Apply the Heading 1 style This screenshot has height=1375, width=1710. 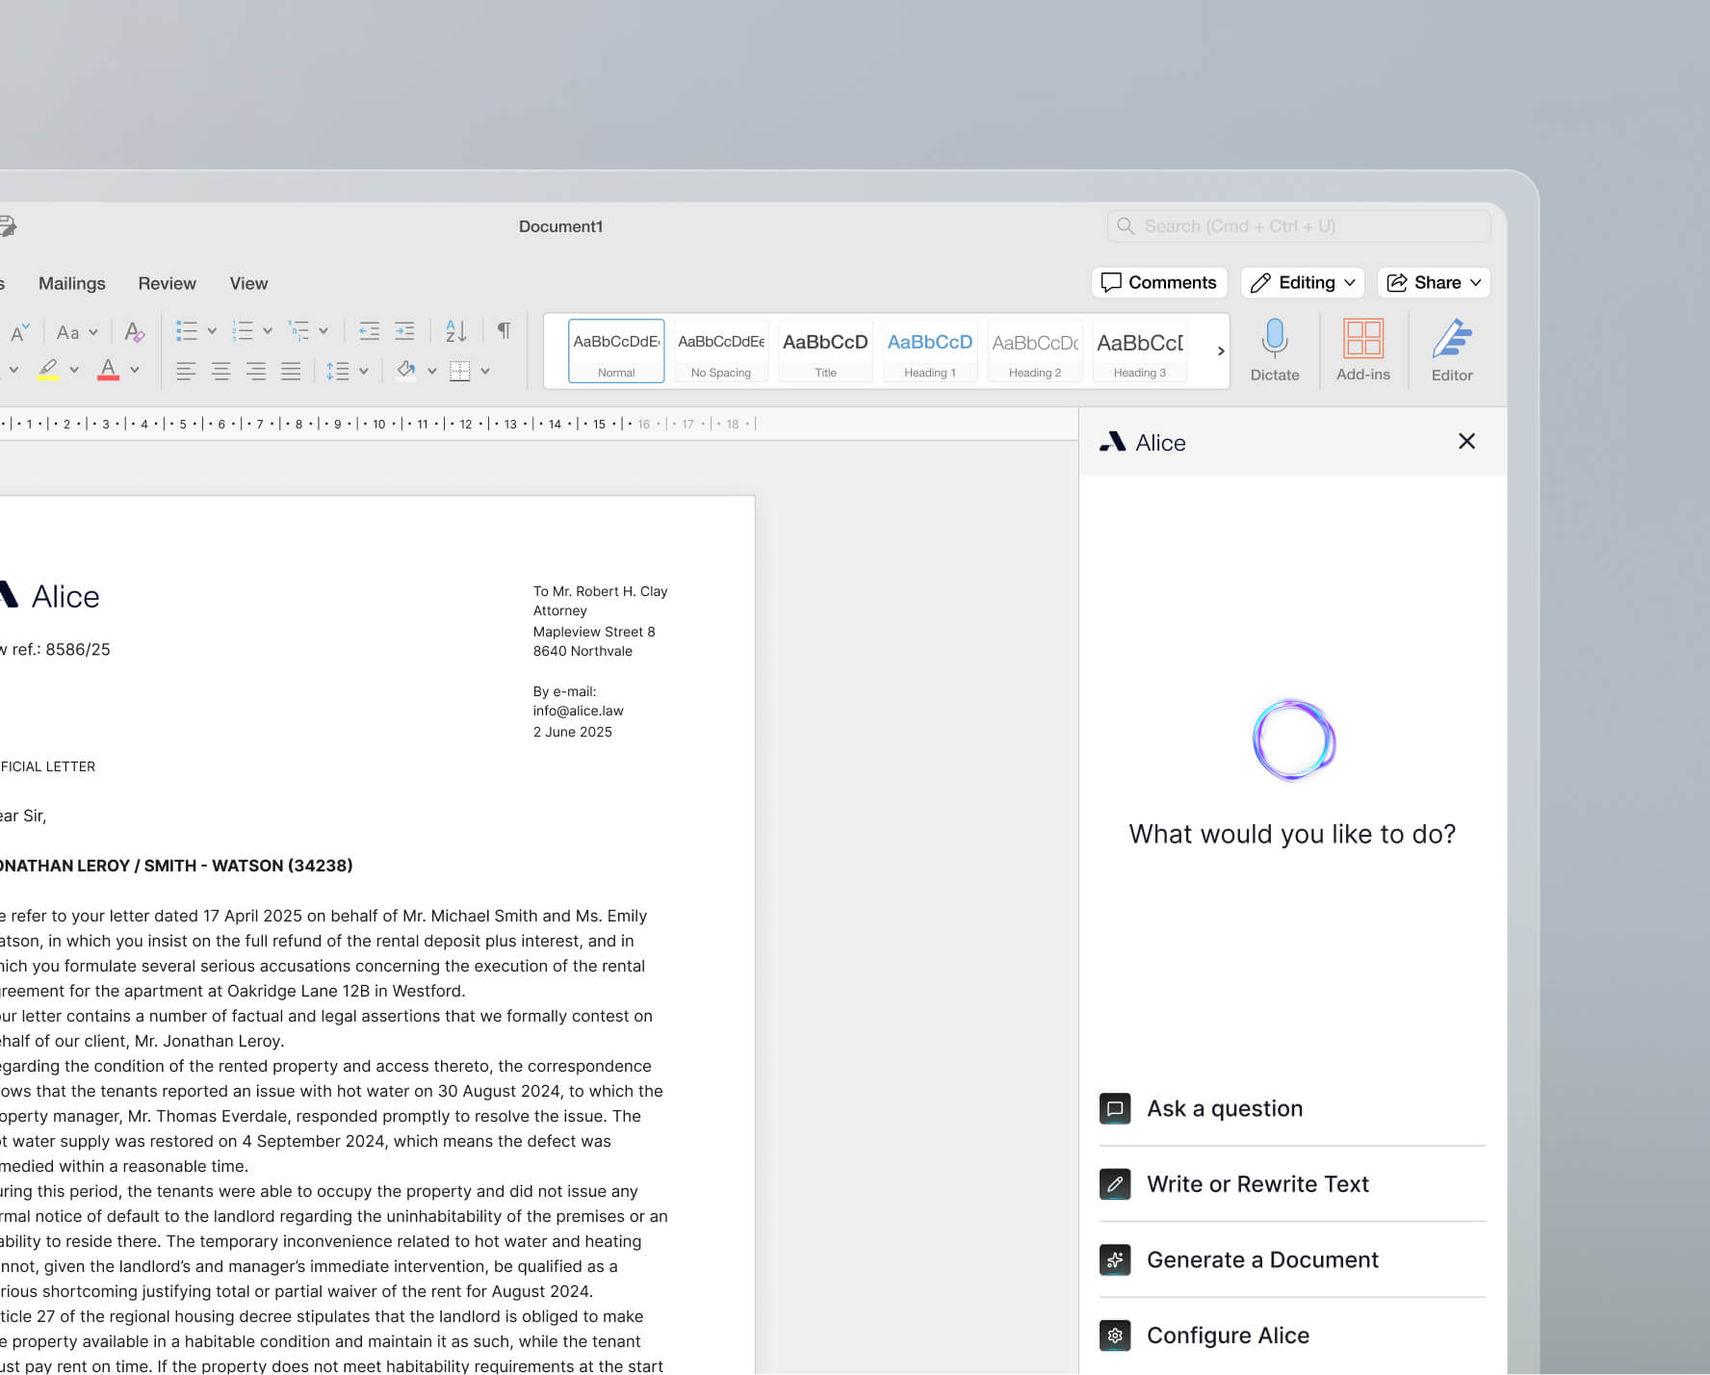coord(930,351)
